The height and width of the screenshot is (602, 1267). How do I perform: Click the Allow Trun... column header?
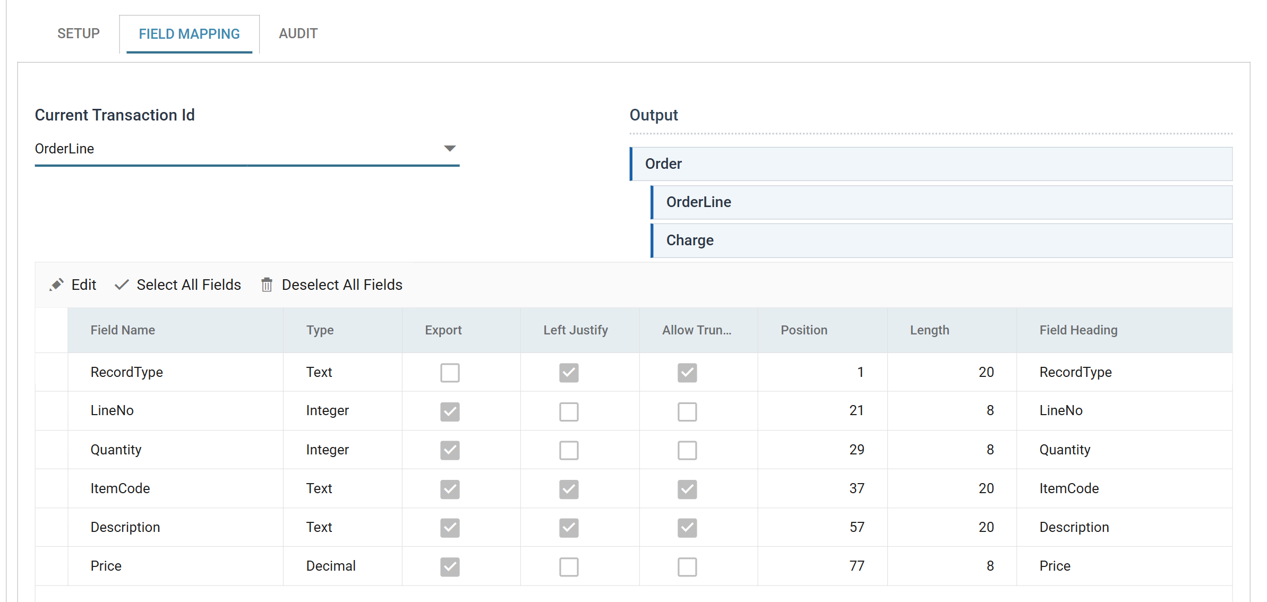pyautogui.click(x=698, y=330)
